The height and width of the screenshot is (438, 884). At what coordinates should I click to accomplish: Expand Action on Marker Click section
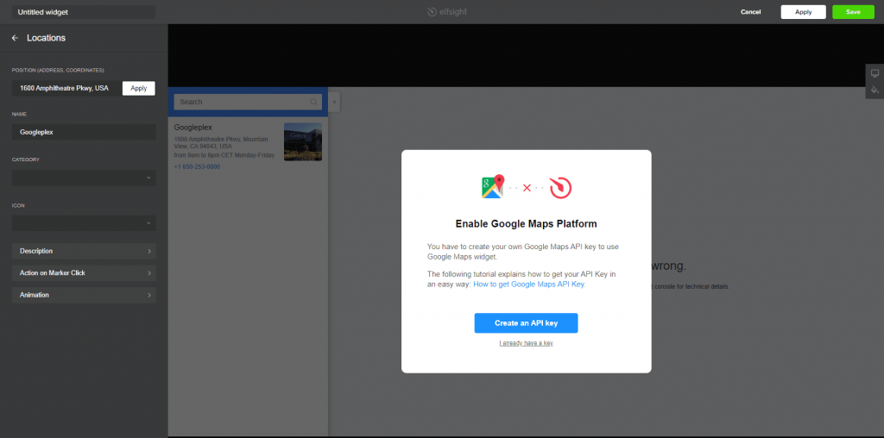84,272
